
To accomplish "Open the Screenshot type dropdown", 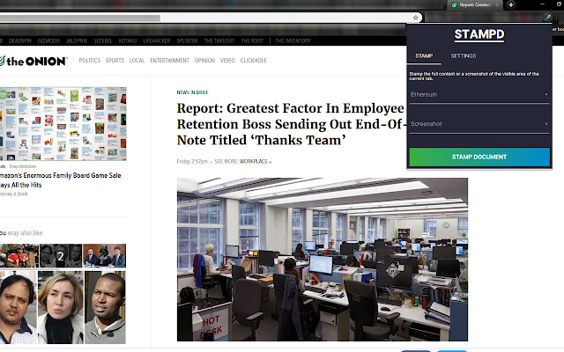I will 479,124.
